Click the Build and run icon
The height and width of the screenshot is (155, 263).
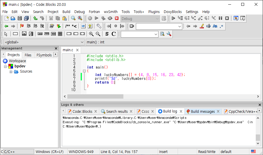(103, 18)
